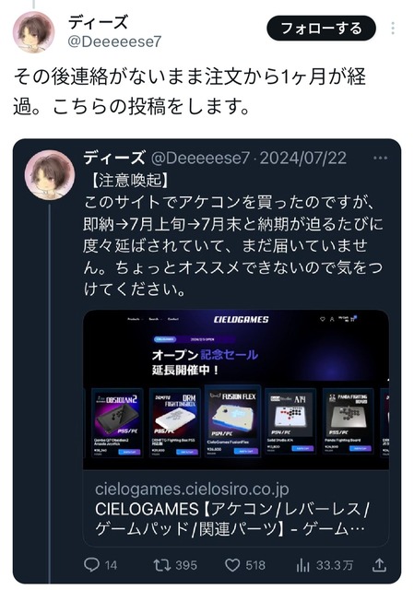Click the フォローする follow button
Viewport: 414px width, 590px height.
tap(321, 29)
